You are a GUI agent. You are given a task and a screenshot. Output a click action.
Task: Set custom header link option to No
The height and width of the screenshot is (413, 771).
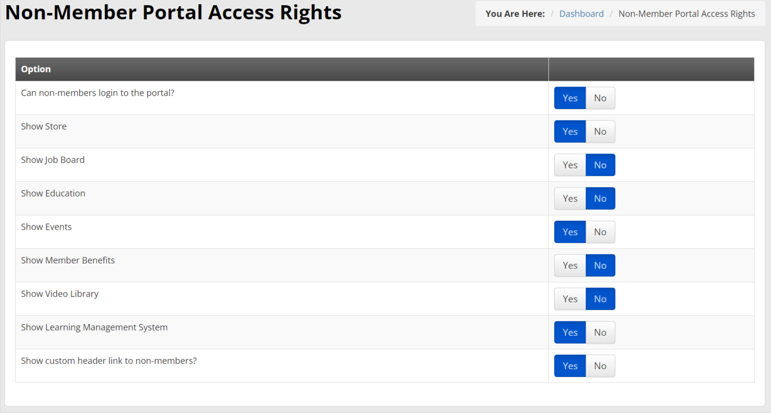(x=600, y=366)
